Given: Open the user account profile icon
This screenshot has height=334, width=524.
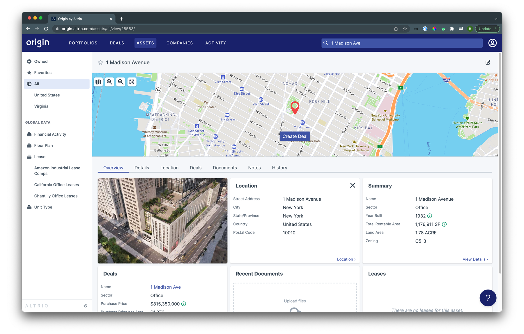Looking at the screenshot, I should [492, 43].
